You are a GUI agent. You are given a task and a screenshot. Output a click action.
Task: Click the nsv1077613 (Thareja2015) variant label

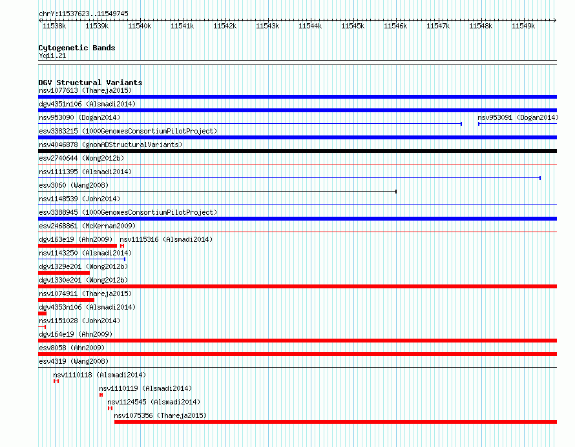85,90
